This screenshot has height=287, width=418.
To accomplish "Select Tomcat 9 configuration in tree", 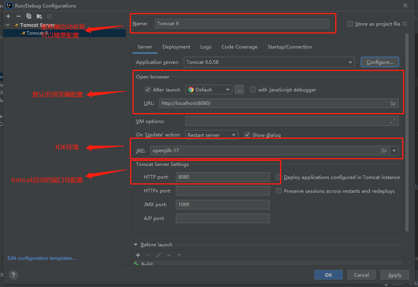I will click(x=64, y=33).
